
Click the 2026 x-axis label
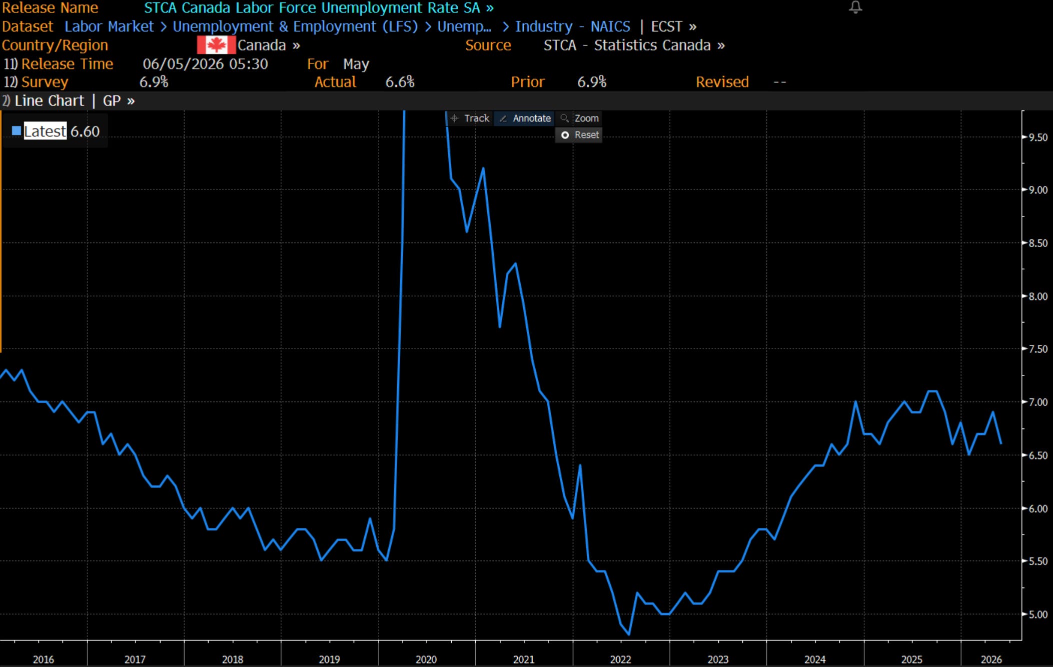pyautogui.click(x=991, y=659)
